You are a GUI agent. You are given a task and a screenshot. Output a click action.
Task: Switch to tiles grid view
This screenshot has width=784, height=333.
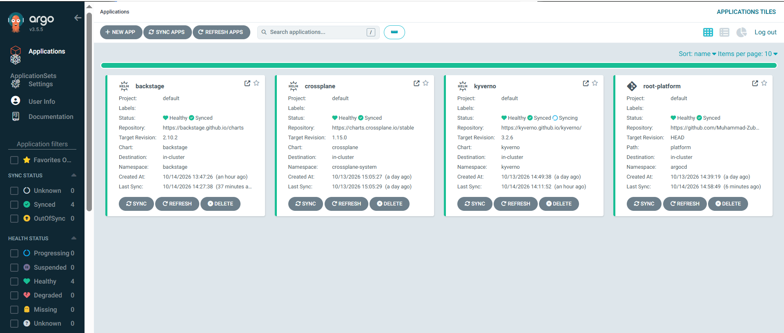pos(708,32)
